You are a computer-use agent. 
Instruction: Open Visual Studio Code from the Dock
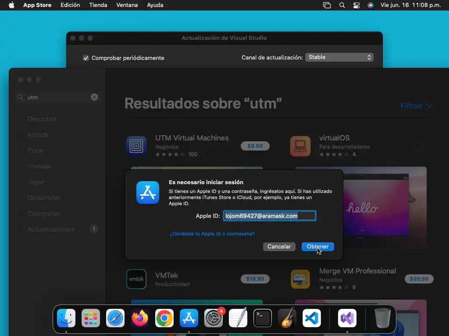point(312,318)
